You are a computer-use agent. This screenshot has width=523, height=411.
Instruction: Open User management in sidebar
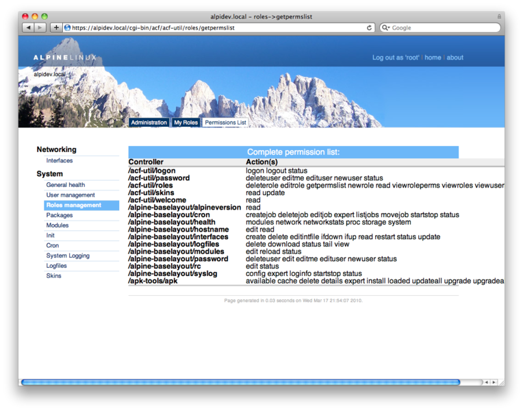tap(71, 195)
